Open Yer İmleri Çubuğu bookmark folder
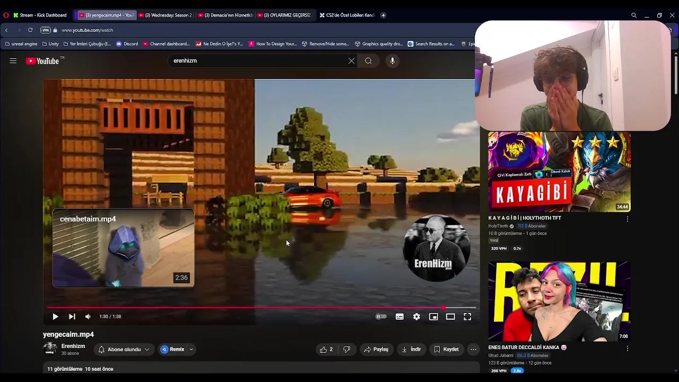 (x=88, y=44)
